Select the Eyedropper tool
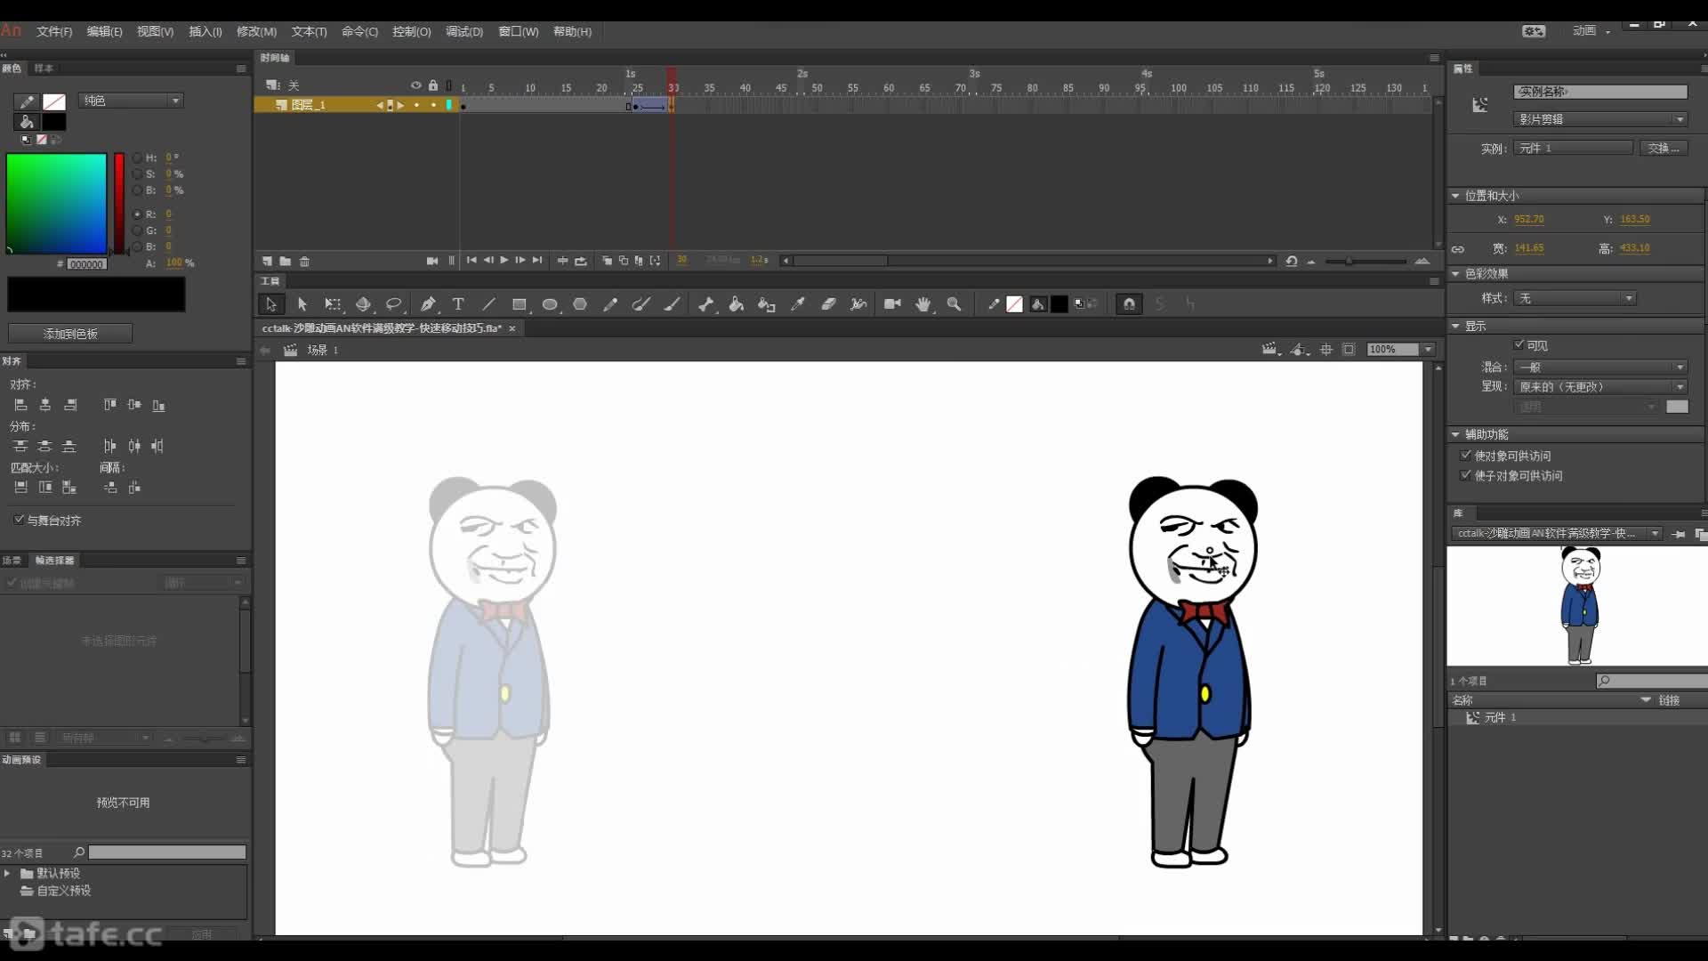Image resolution: width=1708 pixels, height=961 pixels. click(x=798, y=304)
